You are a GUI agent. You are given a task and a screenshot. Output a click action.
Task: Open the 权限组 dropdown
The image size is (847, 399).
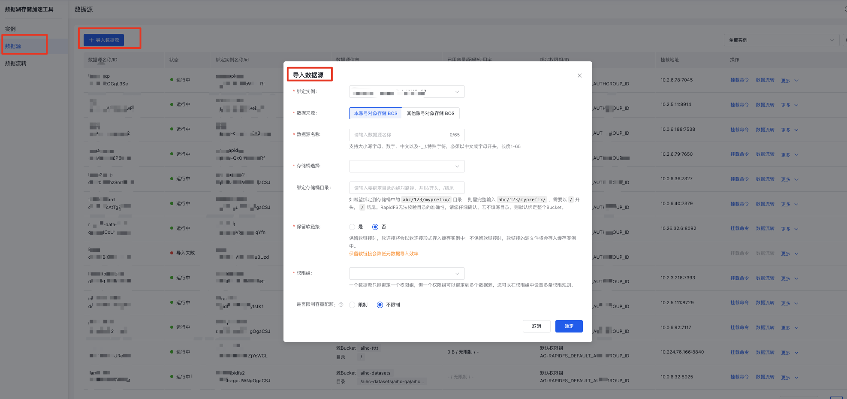coord(407,273)
